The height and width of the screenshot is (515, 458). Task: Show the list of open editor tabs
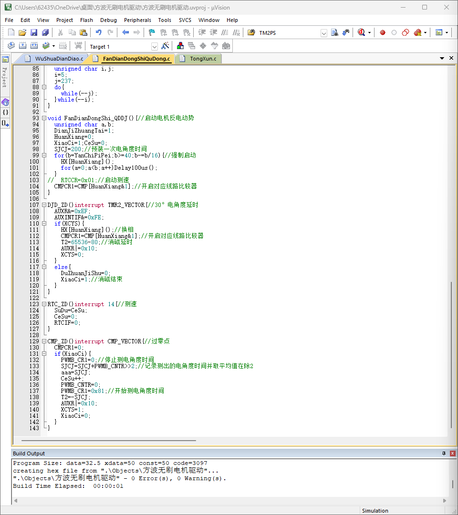point(442,58)
